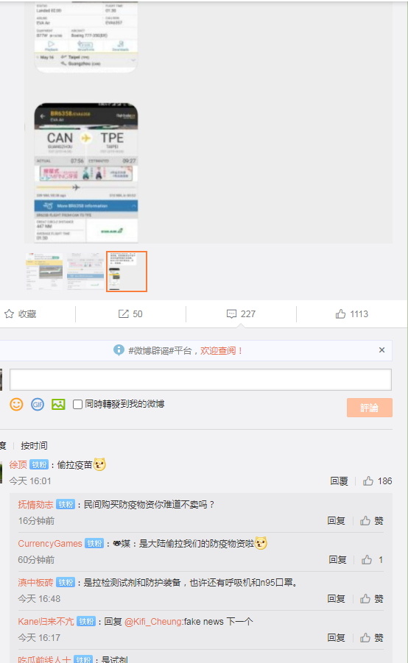Check 同時轉發到我的微博 checkbox

point(77,404)
